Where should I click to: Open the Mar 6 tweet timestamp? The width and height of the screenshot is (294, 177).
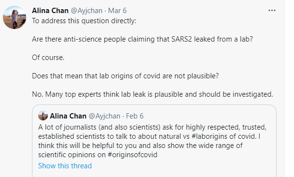(x=118, y=11)
